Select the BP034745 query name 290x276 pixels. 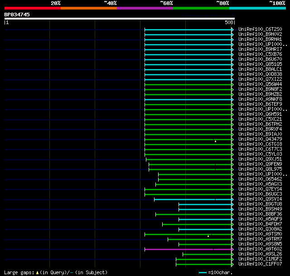pos(17,15)
